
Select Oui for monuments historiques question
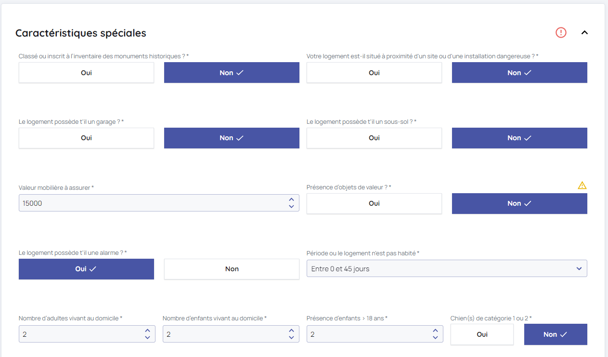tap(86, 73)
